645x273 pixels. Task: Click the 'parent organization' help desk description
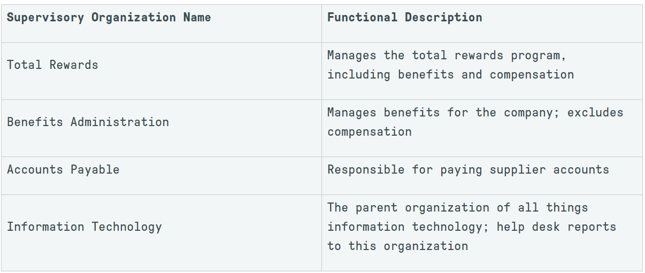click(482, 233)
